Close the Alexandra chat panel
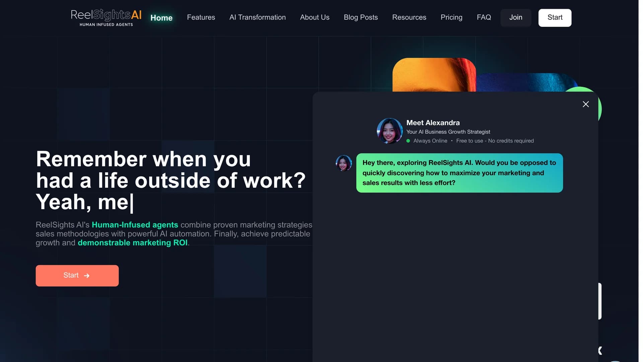 (586, 104)
